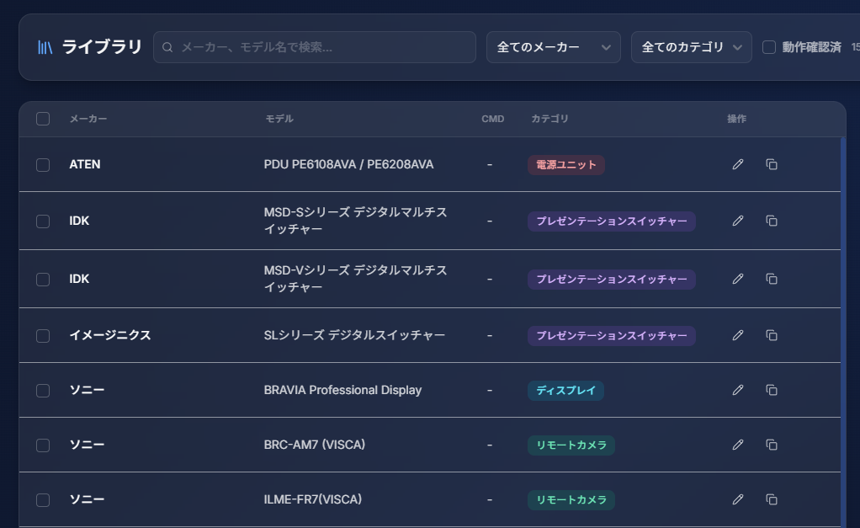Click the ライブラリ heading
Screen dimensions: 860x528
(102, 47)
